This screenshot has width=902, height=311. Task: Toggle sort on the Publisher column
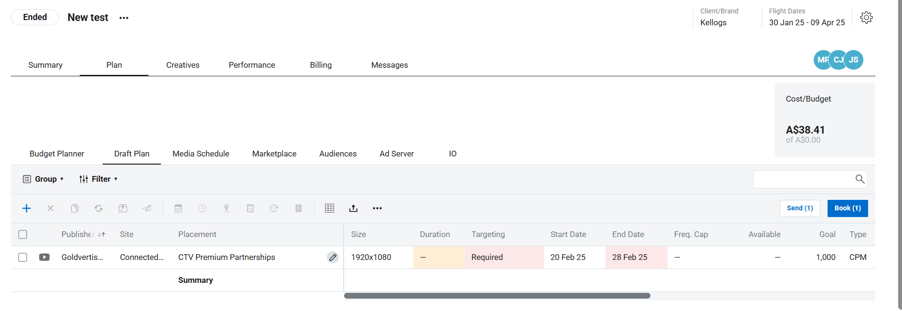[x=101, y=235]
